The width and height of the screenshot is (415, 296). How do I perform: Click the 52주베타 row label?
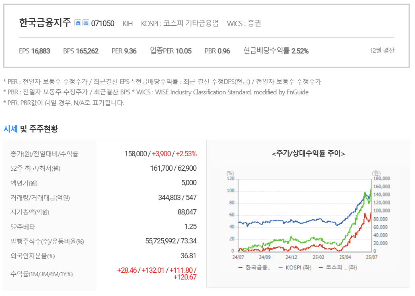[x=23, y=227]
